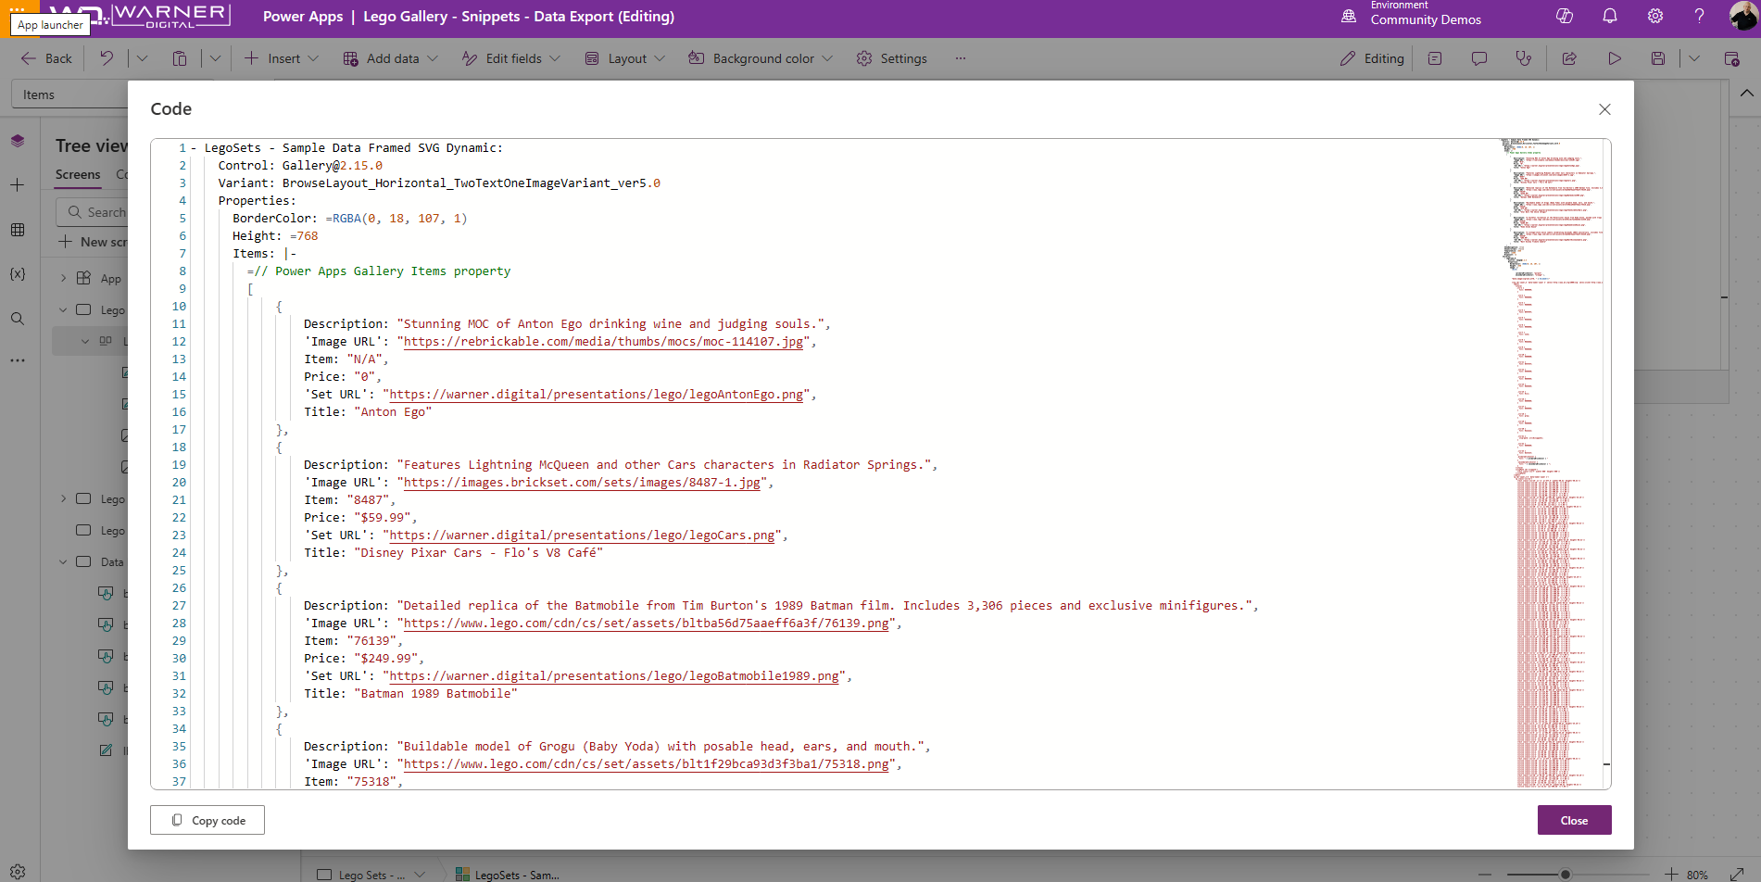Open Copilot icon in header
Viewport: 1761px width, 882px height.
[x=1565, y=16]
